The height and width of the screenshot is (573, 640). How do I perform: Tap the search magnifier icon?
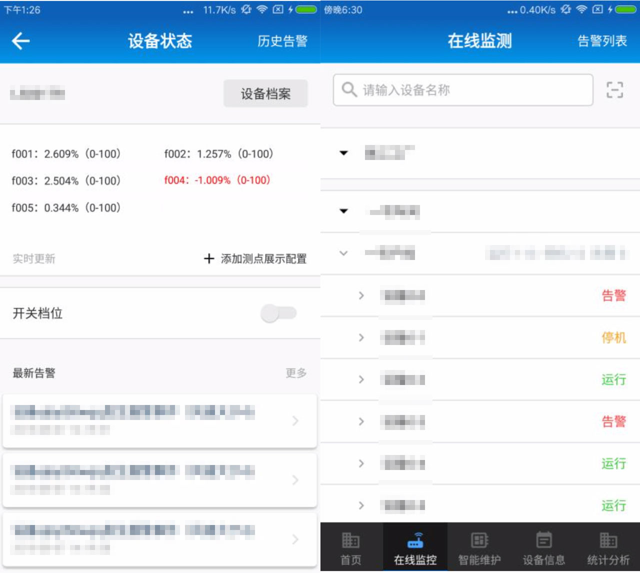coord(349,90)
